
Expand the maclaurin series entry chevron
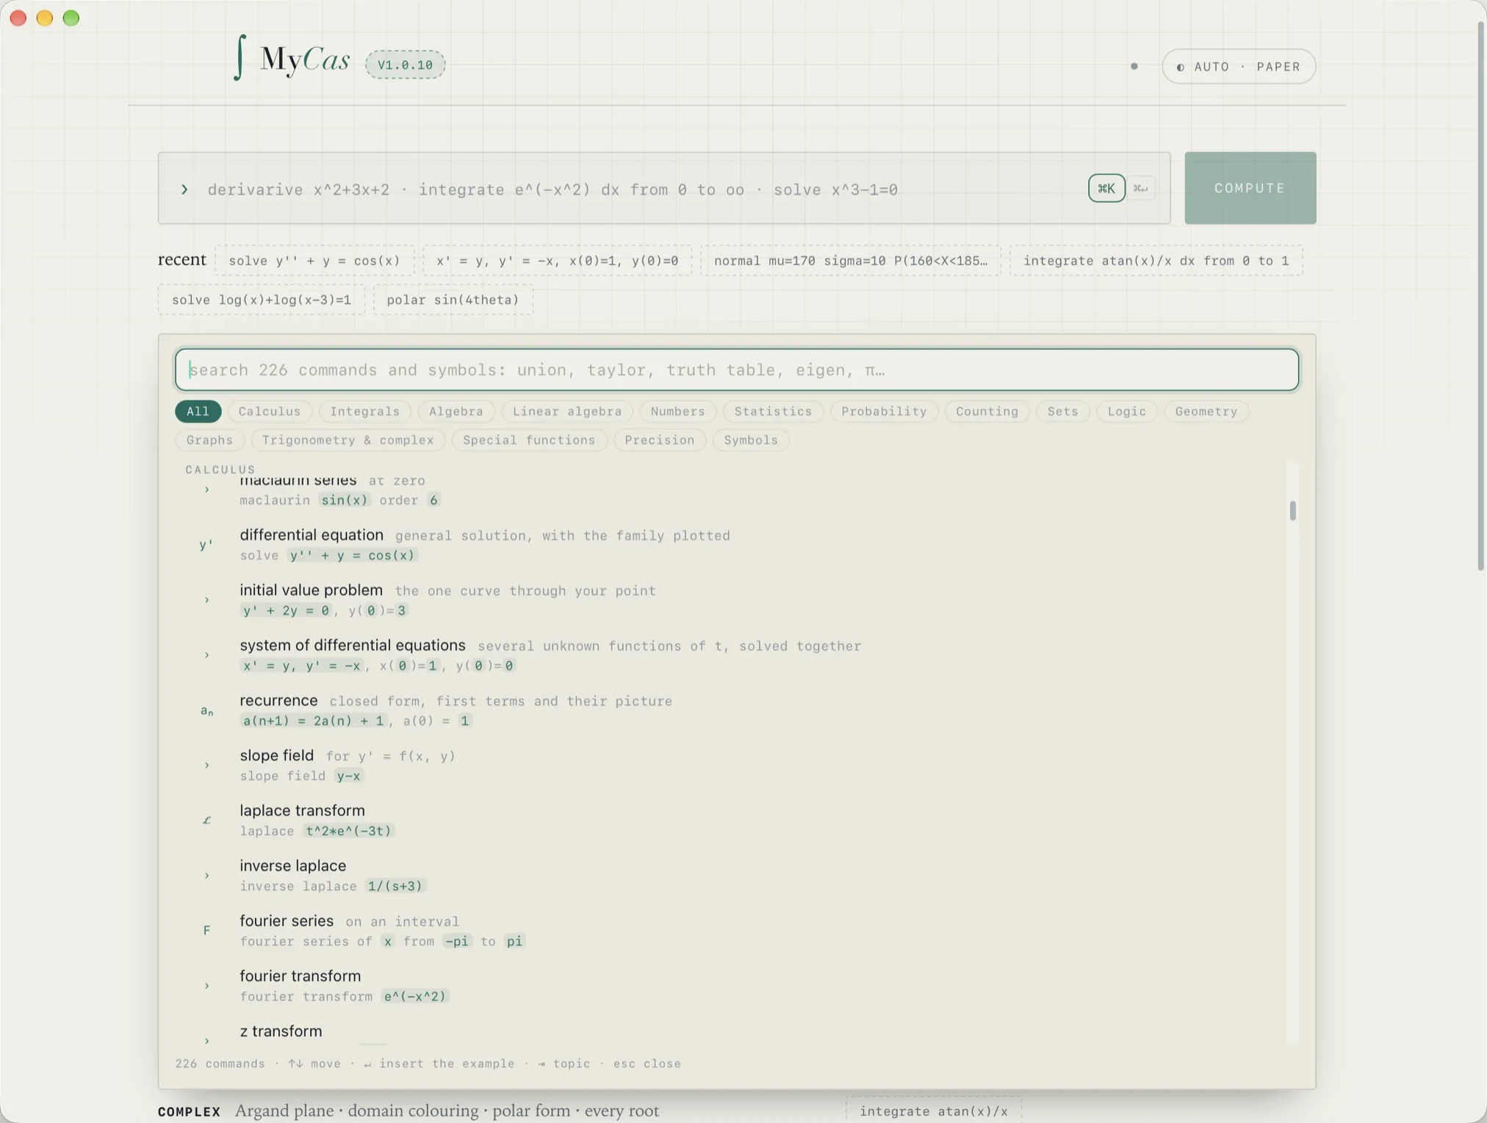coord(206,490)
